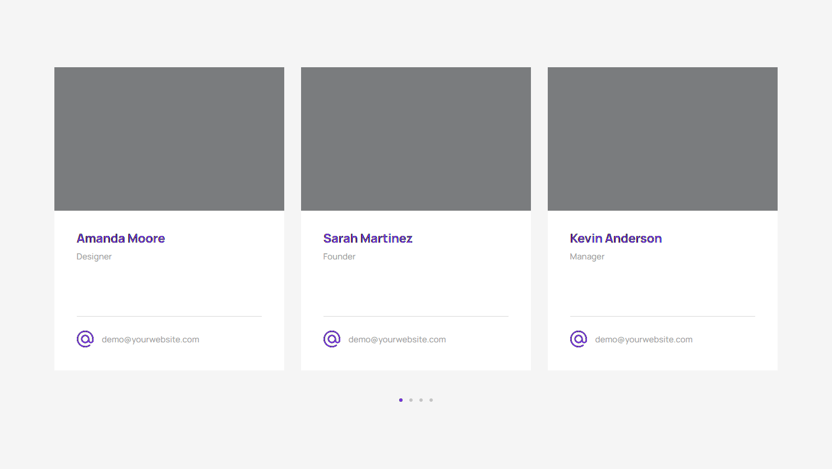The height and width of the screenshot is (469, 832).
Task: Click the @ icon in Sarah Martinez's card
Action: (x=332, y=339)
